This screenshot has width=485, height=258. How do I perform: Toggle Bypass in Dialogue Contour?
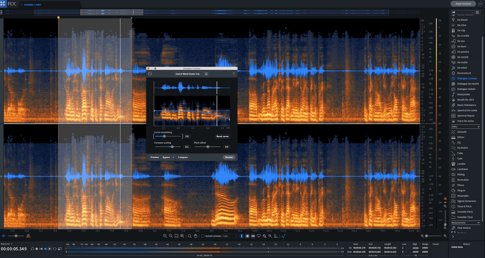pos(166,157)
